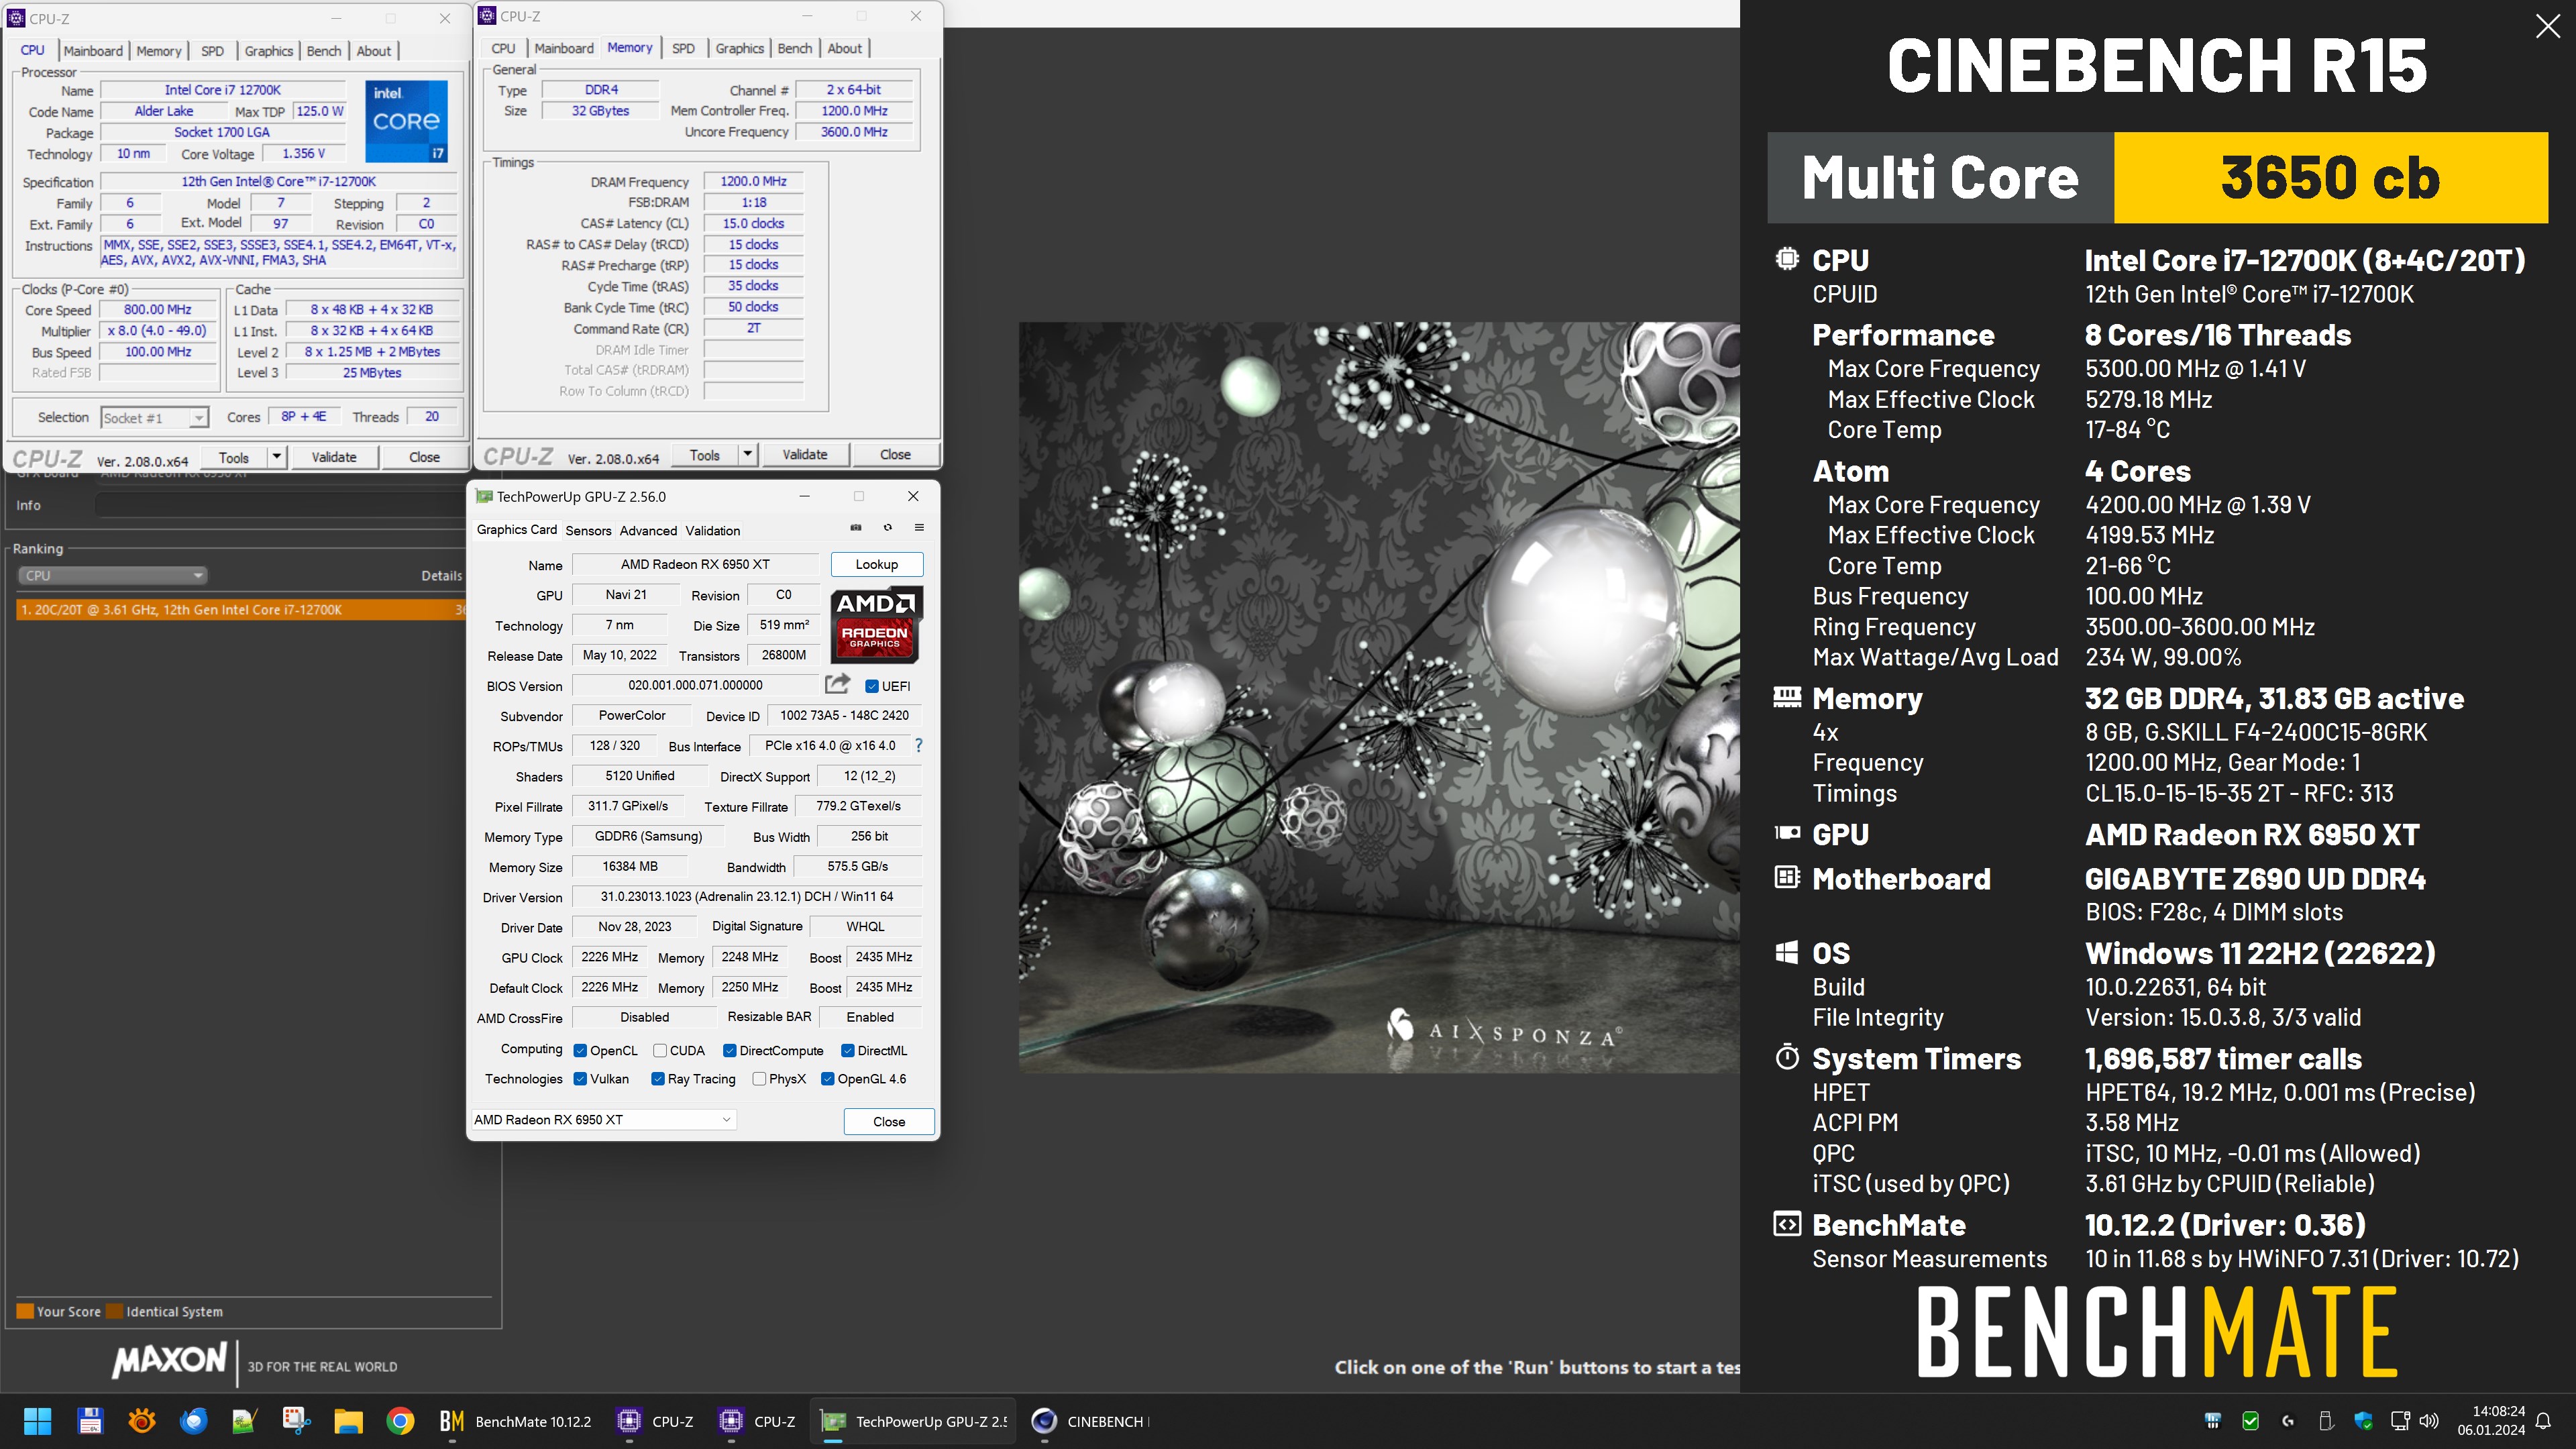The height and width of the screenshot is (1449, 2576).
Task: Open File Explorer from the taskbar
Action: click(x=348, y=1421)
